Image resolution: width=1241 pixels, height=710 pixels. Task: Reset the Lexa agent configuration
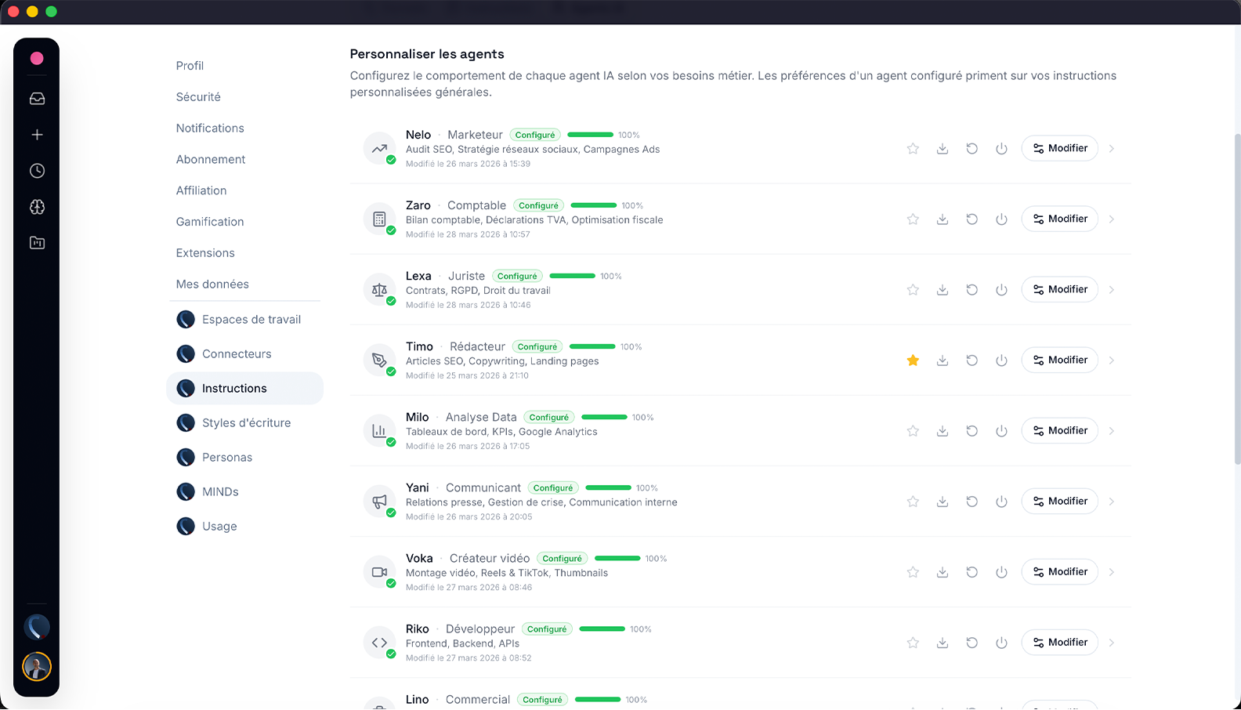click(x=971, y=290)
